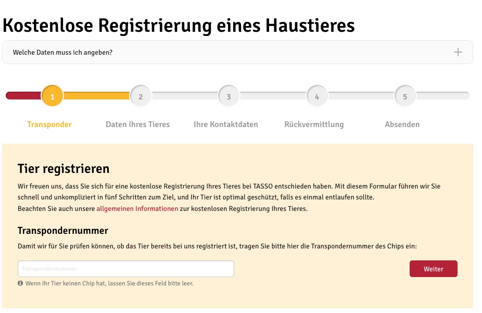
Task: Open the Transponder step label
Action: click(x=49, y=124)
